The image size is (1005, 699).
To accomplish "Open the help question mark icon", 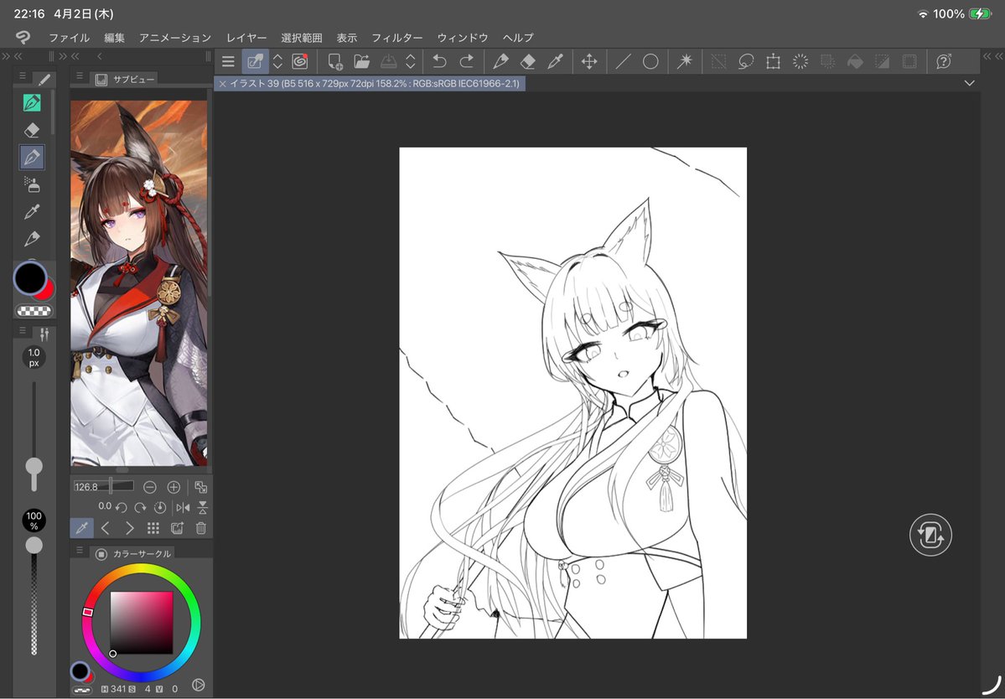I will 944,61.
